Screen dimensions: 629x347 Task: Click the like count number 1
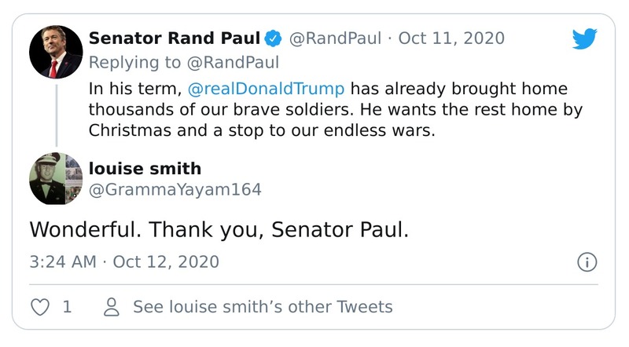point(67,307)
